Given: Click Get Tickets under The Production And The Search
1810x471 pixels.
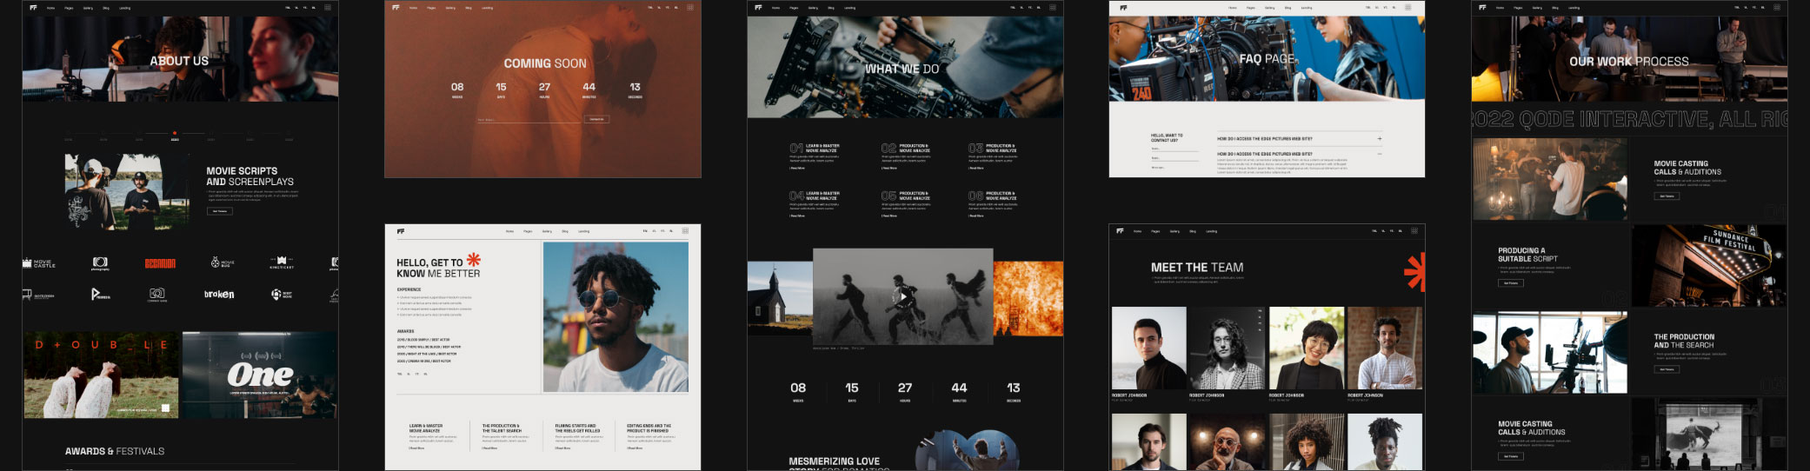Looking at the screenshot, I should coord(1667,369).
